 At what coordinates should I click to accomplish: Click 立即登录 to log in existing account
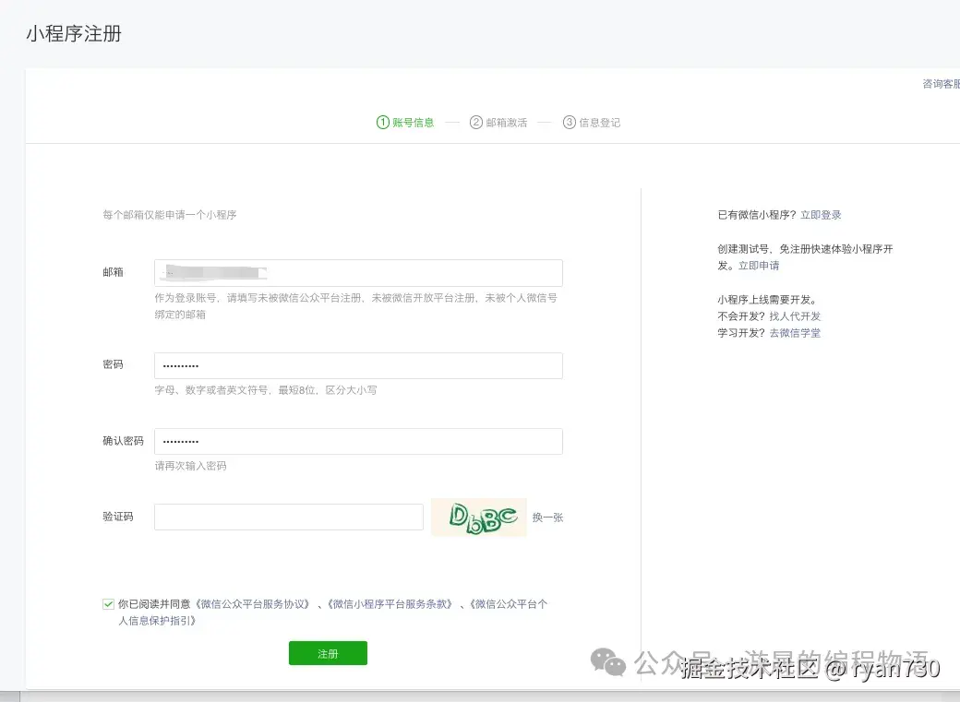[x=821, y=214]
